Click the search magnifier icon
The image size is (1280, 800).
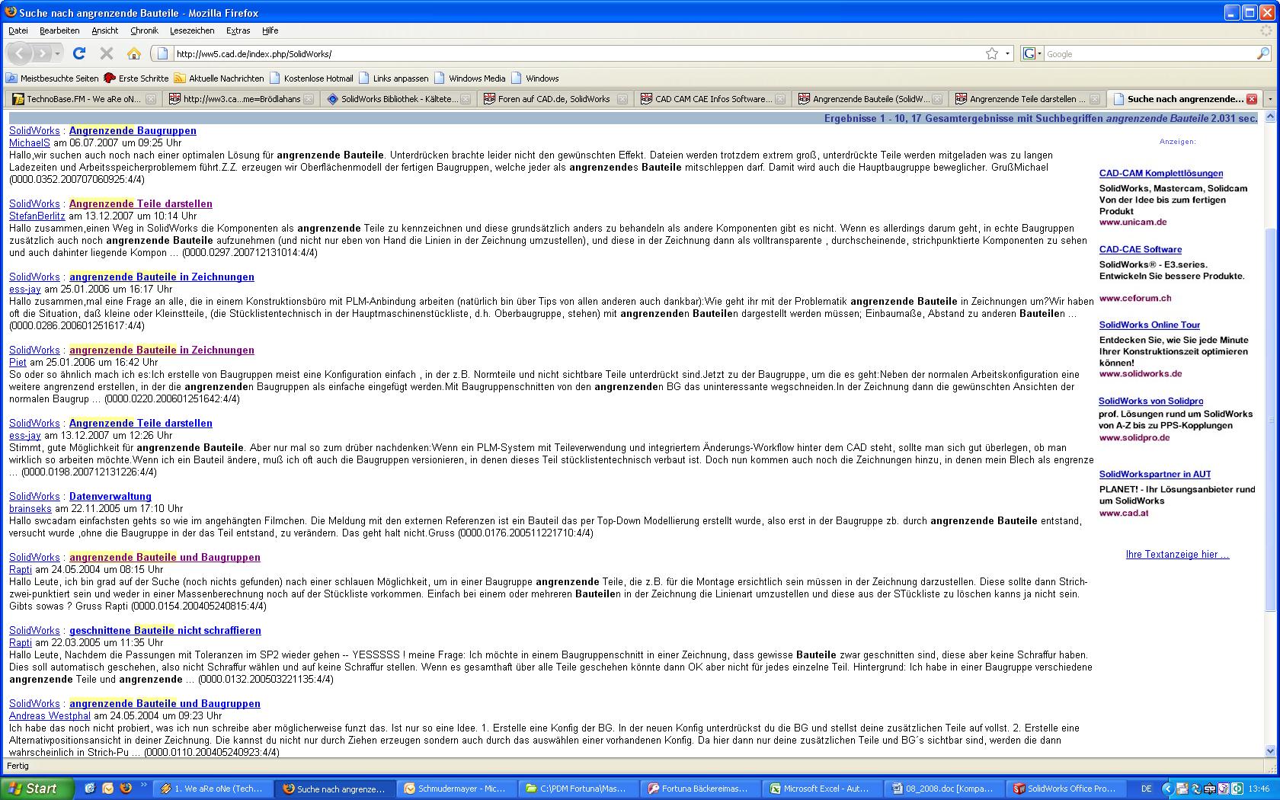coord(1263,53)
